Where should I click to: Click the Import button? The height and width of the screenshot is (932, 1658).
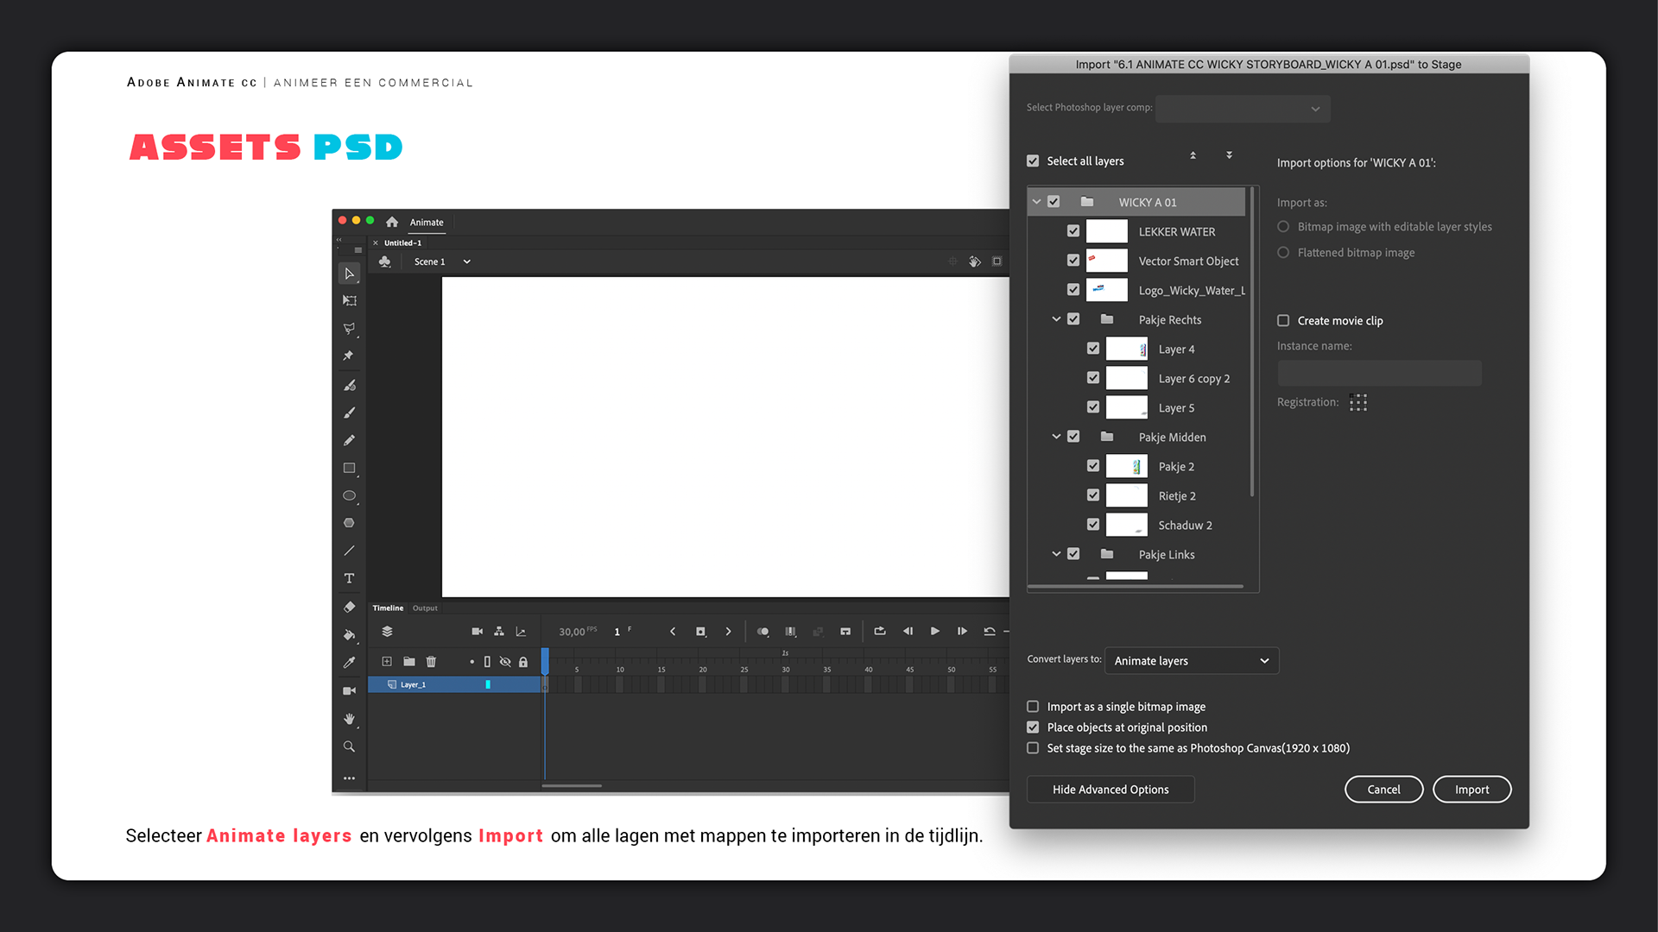(x=1471, y=790)
